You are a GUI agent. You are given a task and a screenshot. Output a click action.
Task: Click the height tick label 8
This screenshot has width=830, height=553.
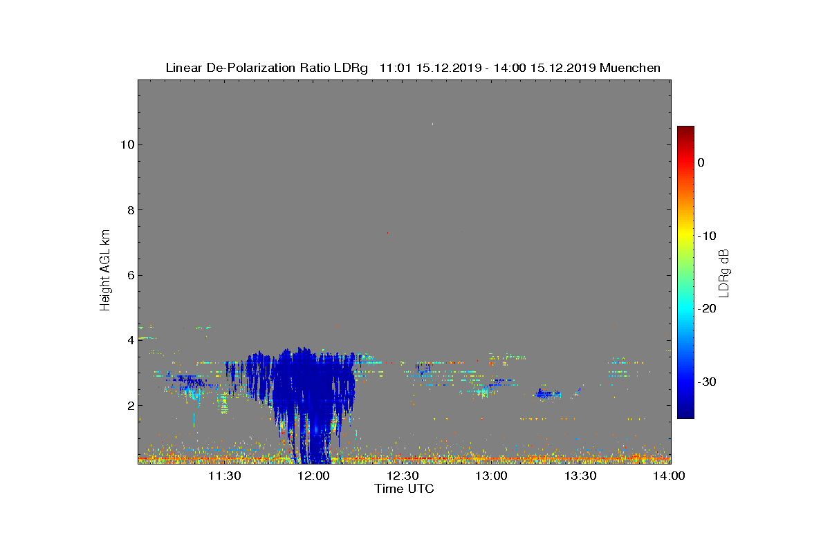(x=129, y=210)
